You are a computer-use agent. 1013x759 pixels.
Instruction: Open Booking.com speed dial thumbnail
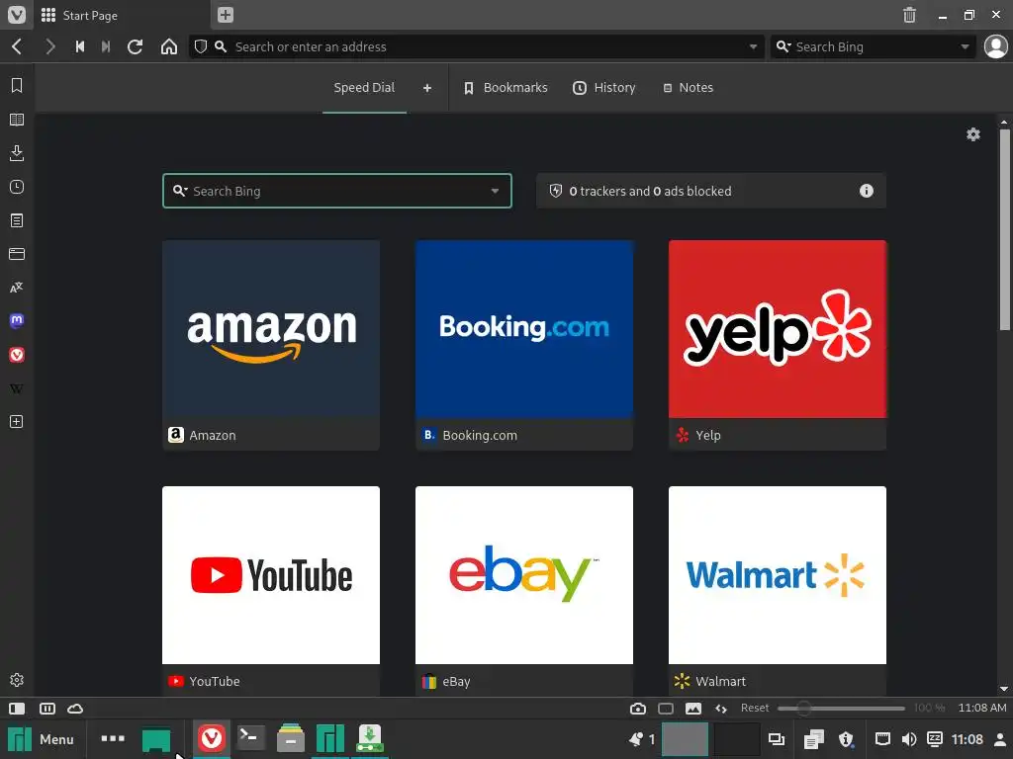coord(524,328)
